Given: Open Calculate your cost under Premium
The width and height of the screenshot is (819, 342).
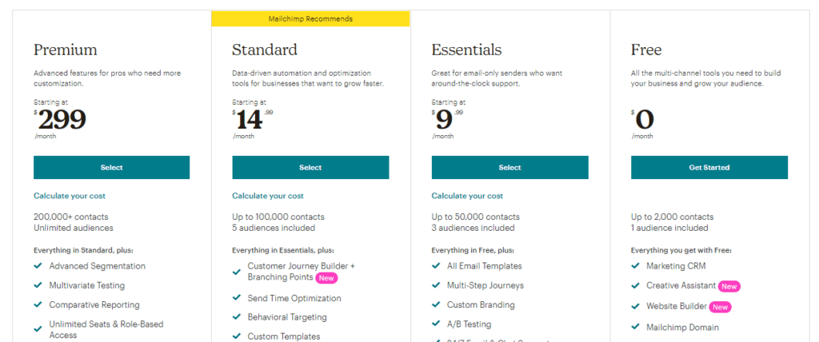Looking at the screenshot, I should click(70, 196).
